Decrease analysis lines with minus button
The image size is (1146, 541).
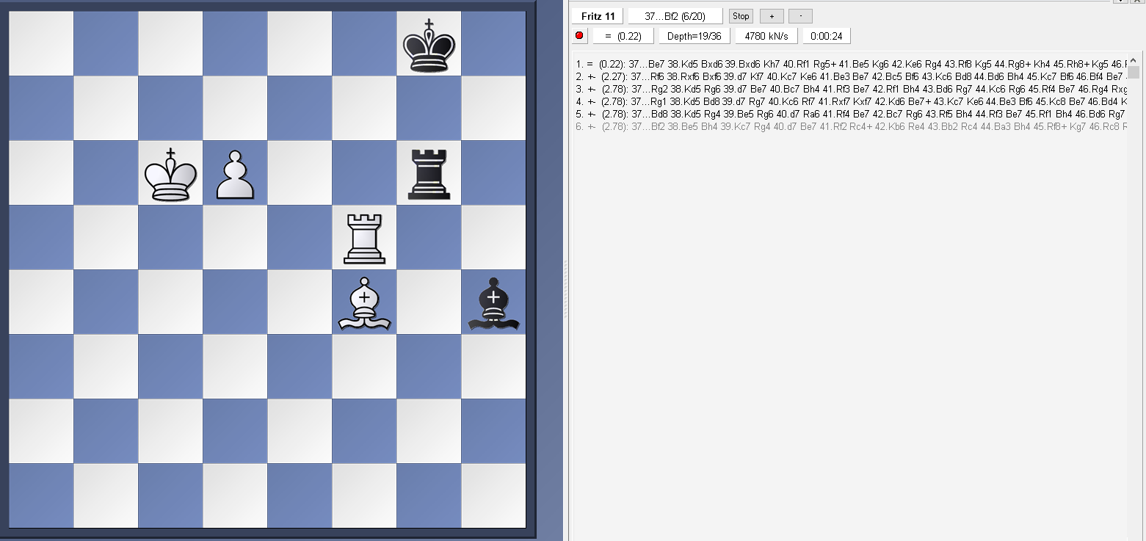800,16
